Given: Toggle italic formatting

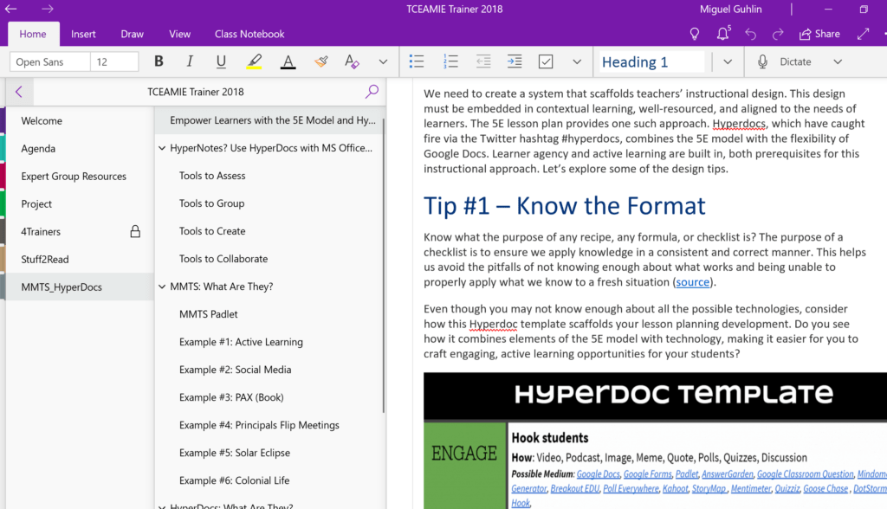Looking at the screenshot, I should (x=190, y=61).
